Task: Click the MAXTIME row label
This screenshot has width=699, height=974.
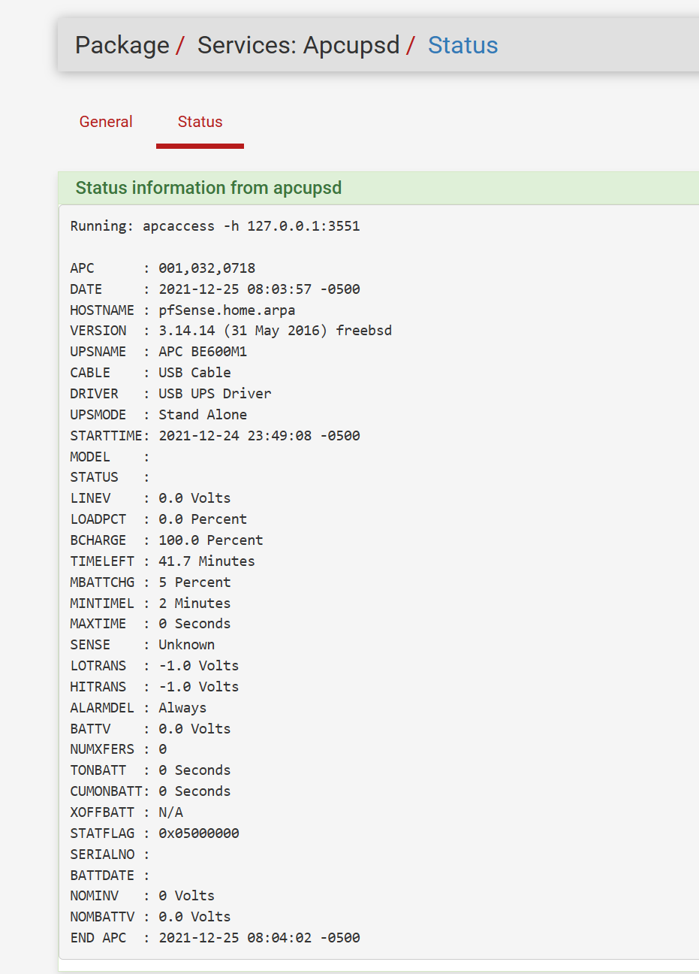Action: click(x=98, y=624)
